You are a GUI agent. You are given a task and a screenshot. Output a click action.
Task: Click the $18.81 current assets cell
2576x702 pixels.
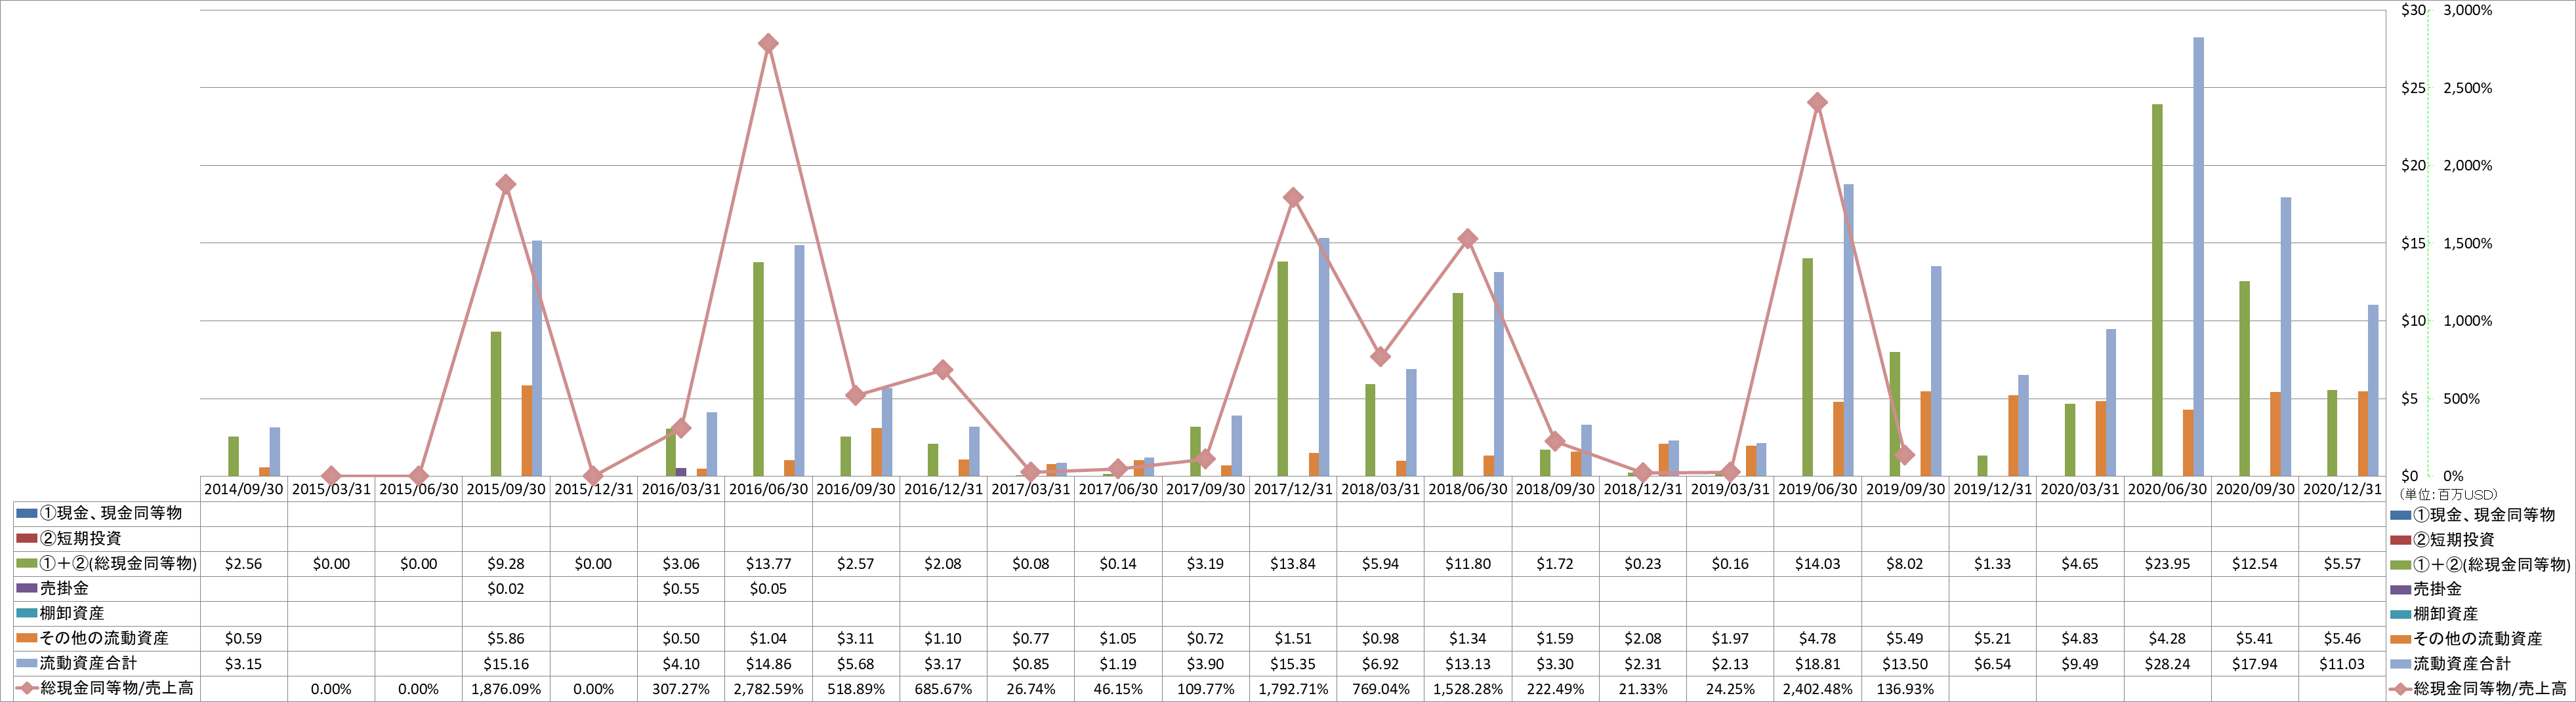point(1818,664)
